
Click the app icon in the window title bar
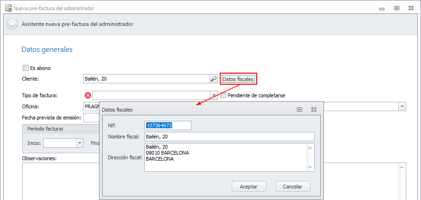(x=9, y=8)
